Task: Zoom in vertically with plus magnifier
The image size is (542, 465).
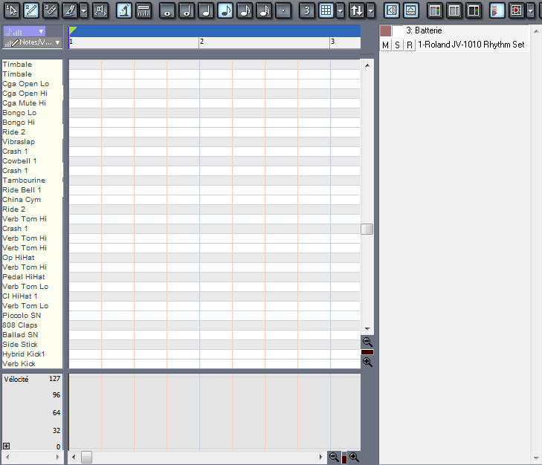Action: coord(367,362)
